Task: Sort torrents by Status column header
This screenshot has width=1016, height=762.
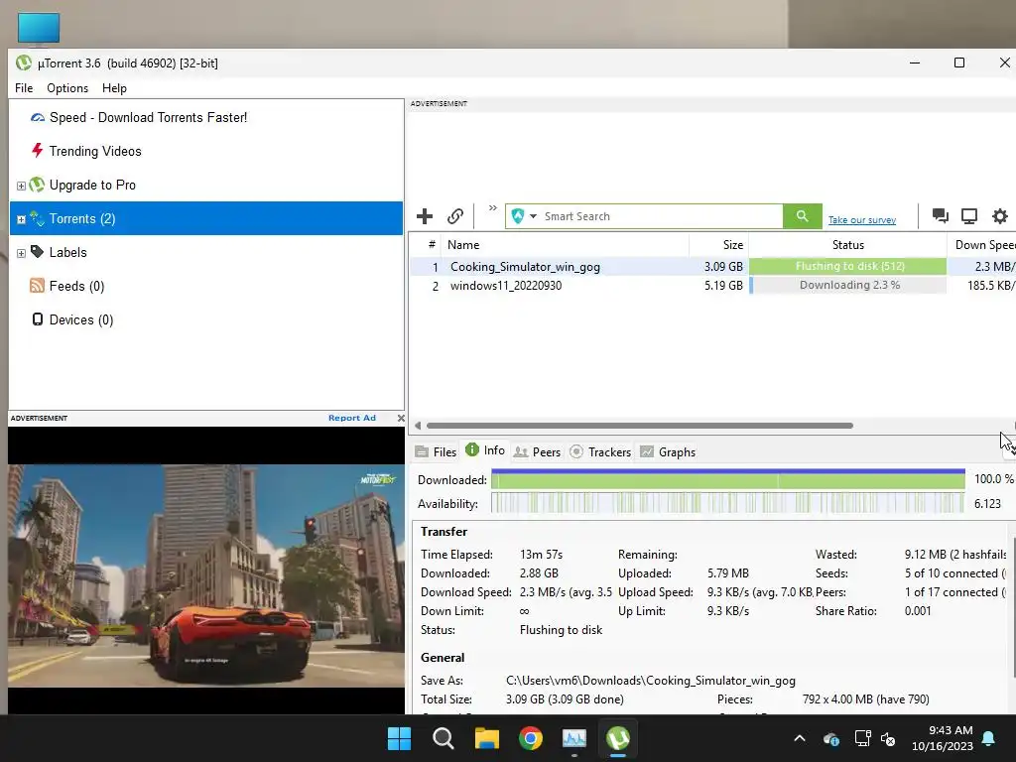Action: tap(847, 245)
